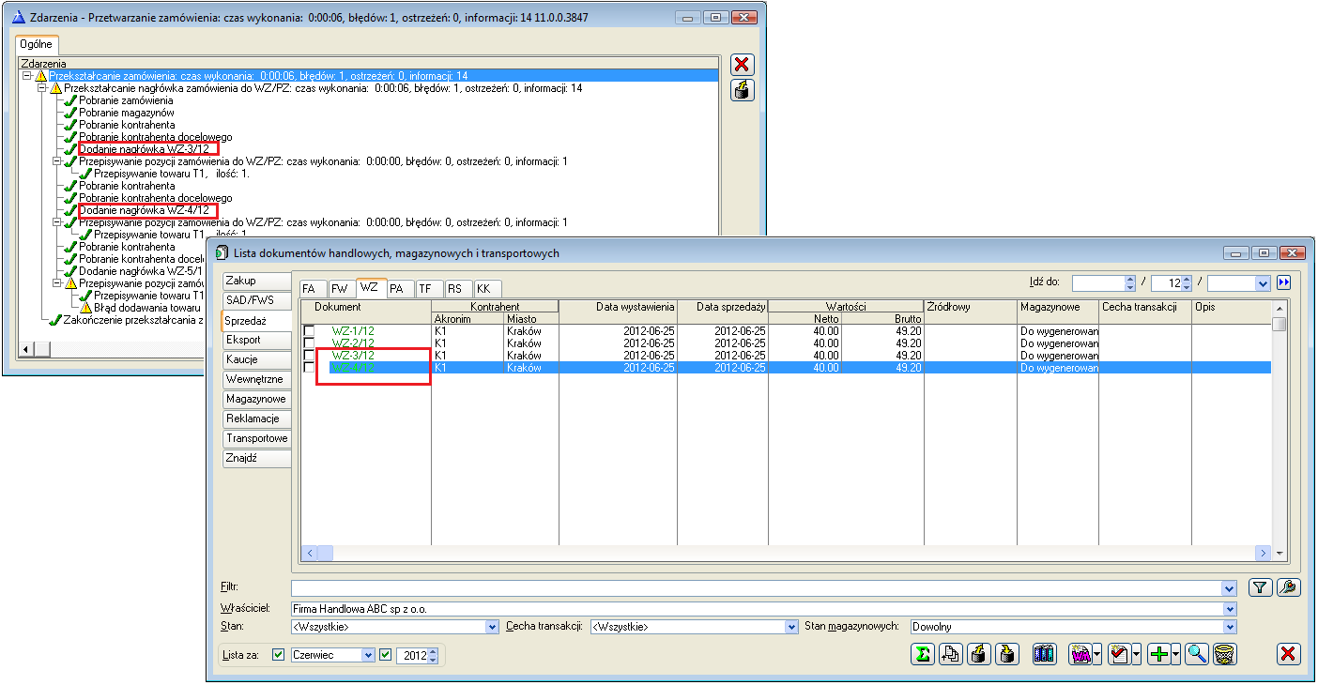
Task: Open dropdown arrow beside the WM icon
Action: click(1097, 654)
